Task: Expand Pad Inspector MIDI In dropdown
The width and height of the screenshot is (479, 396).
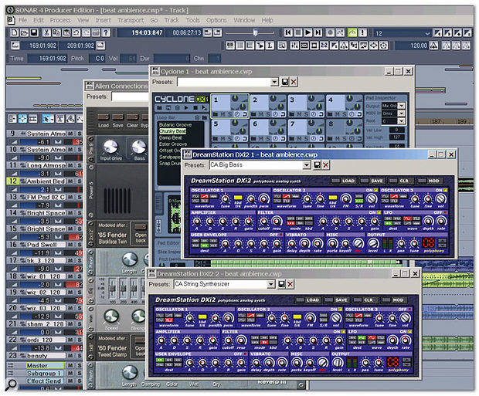Action: [402, 113]
